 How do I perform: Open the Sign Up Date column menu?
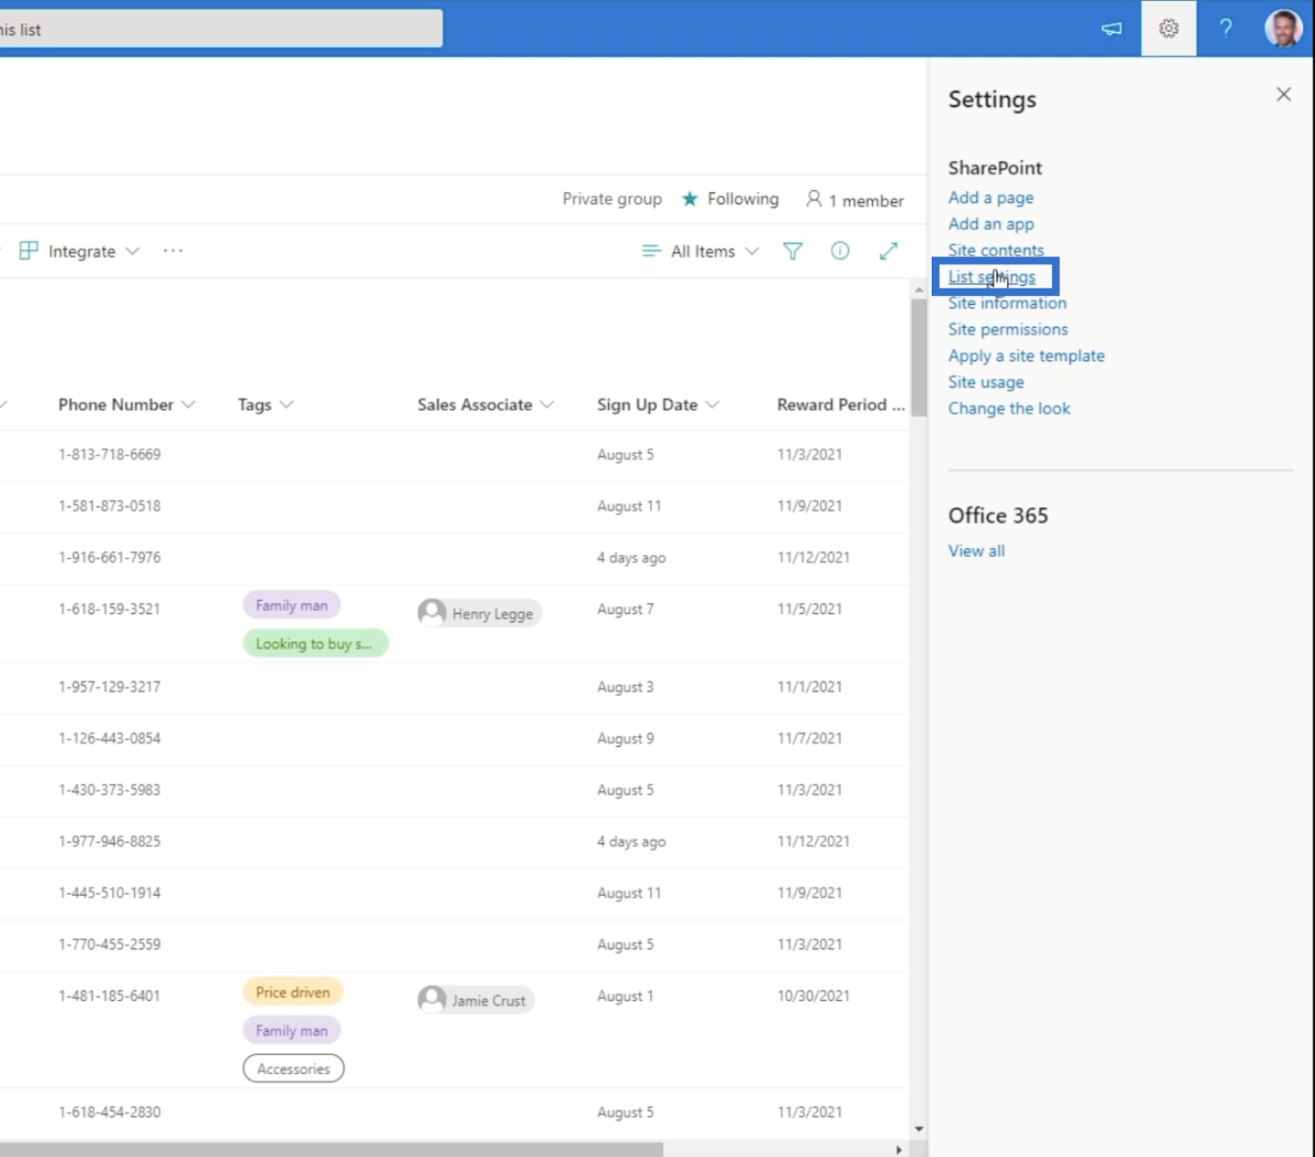[658, 404]
